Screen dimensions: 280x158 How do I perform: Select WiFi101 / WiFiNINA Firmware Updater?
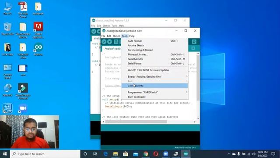(x=154, y=70)
